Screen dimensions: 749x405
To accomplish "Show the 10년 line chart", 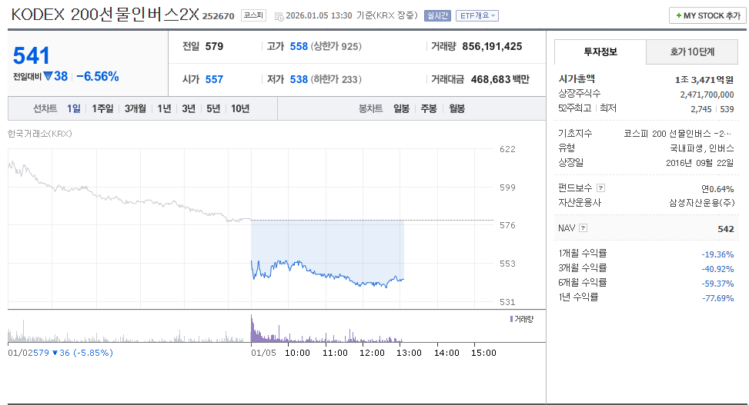I will [240, 108].
